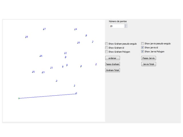Click point 18 in the plot
The height and width of the screenshot is (137, 183).
click(25, 37)
